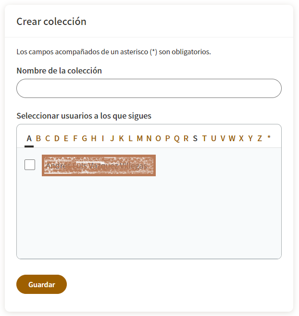
Task: Open the letter L tab
Action: 131,138
